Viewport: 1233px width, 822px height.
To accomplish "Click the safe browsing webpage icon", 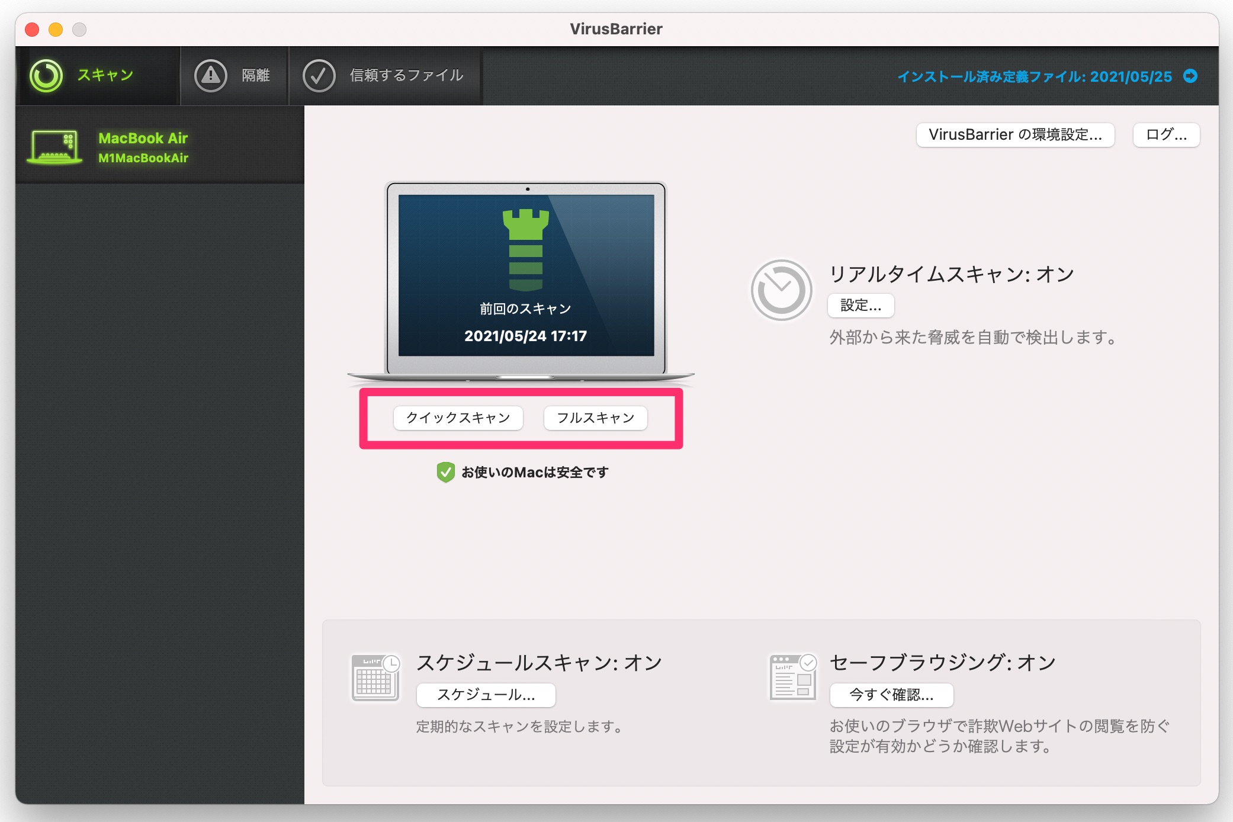I will pyautogui.click(x=794, y=677).
